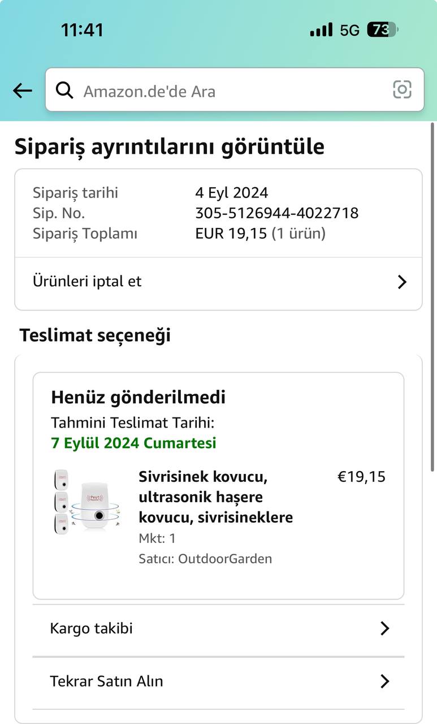Open the Ürünleri iptal et option
Image resolution: width=437 pixels, height=724 pixels.
coord(87,282)
